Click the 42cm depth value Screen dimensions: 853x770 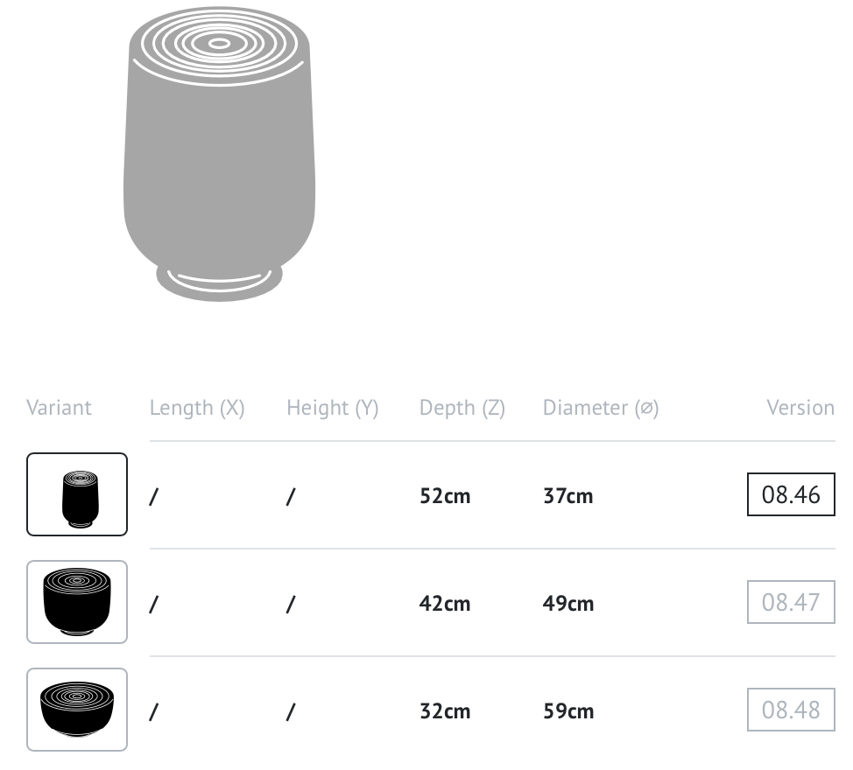444,603
